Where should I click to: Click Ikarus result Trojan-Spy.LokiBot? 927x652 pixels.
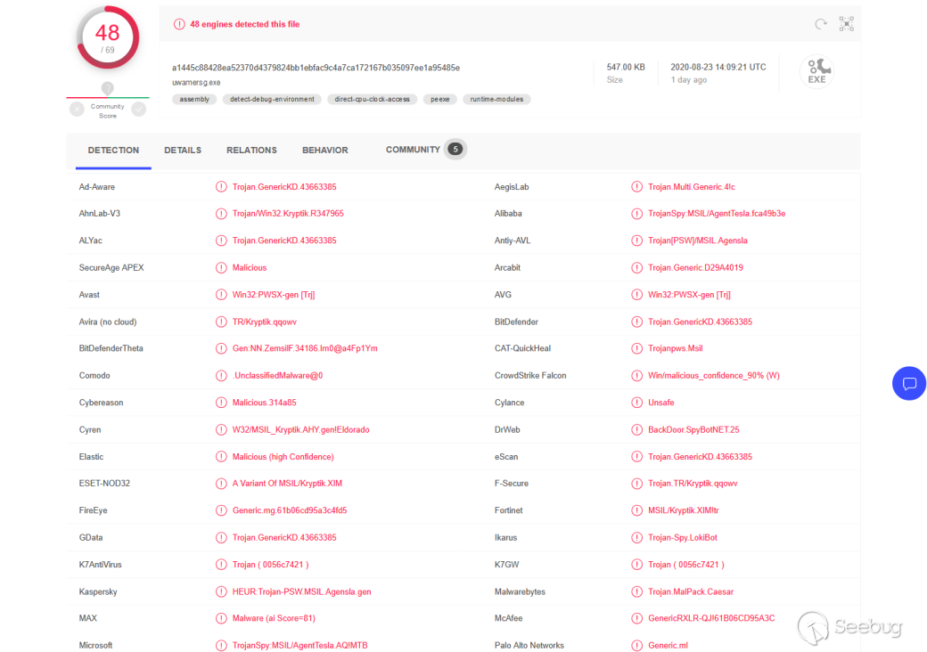(682, 537)
